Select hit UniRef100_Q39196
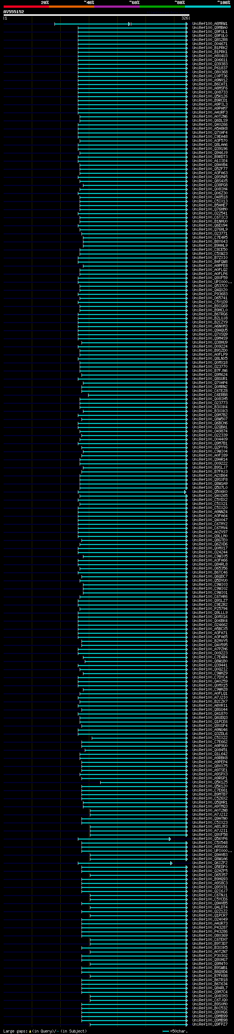Viewport: 234px width, 1034px height. click(x=210, y=149)
